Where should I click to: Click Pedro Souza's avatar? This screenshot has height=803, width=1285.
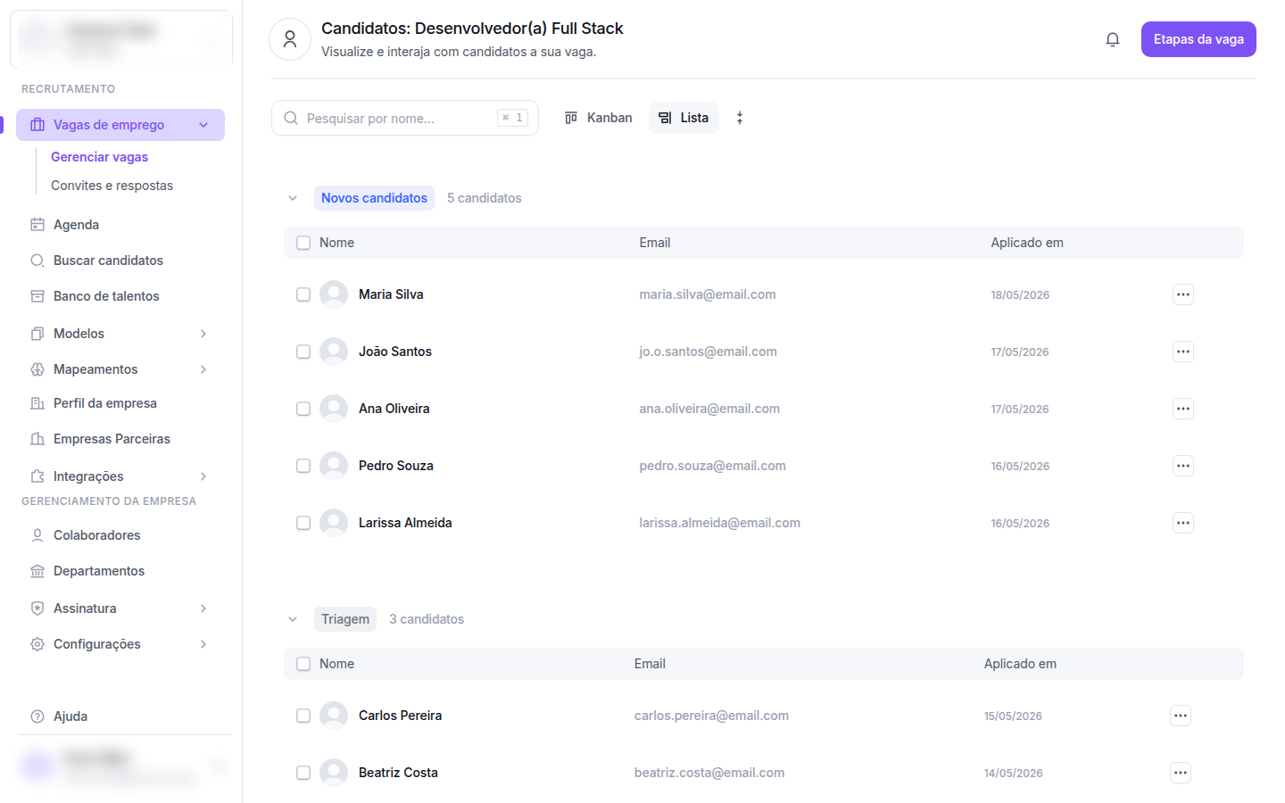(334, 466)
